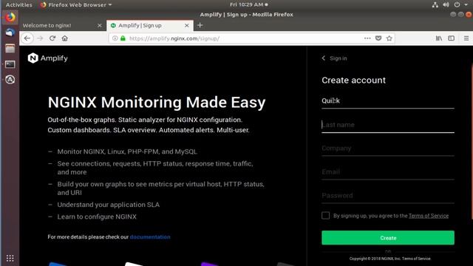Open the clock calendar dropdown

(249, 5)
